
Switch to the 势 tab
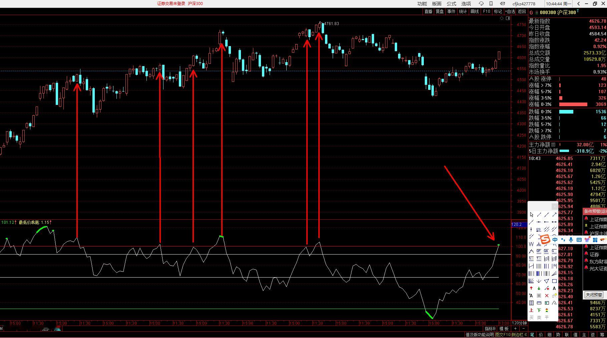[x=558, y=335]
